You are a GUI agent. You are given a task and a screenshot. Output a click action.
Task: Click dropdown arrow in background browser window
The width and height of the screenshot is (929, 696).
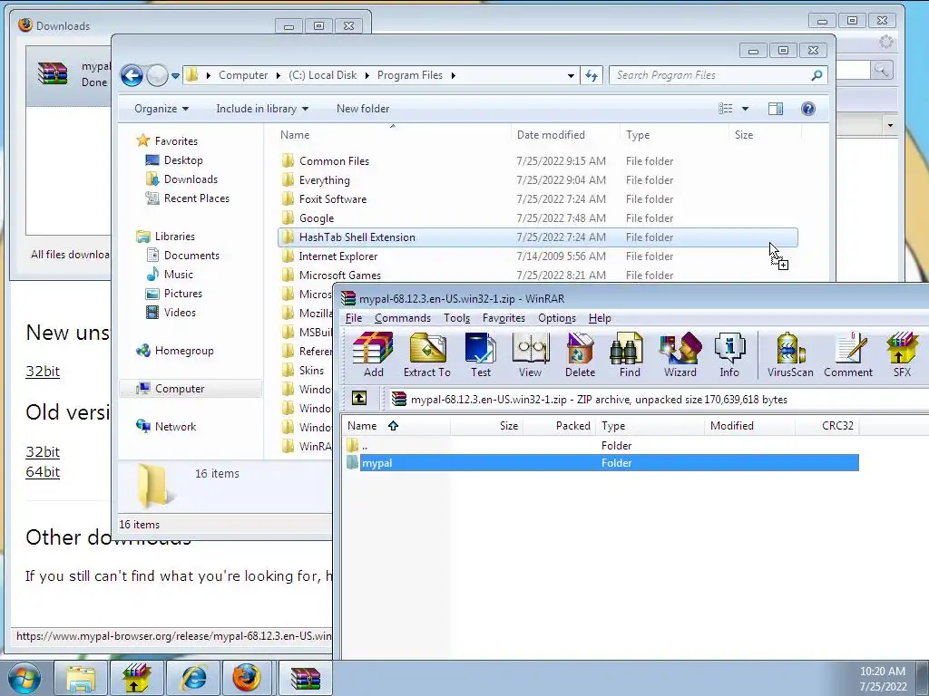coord(889,125)
